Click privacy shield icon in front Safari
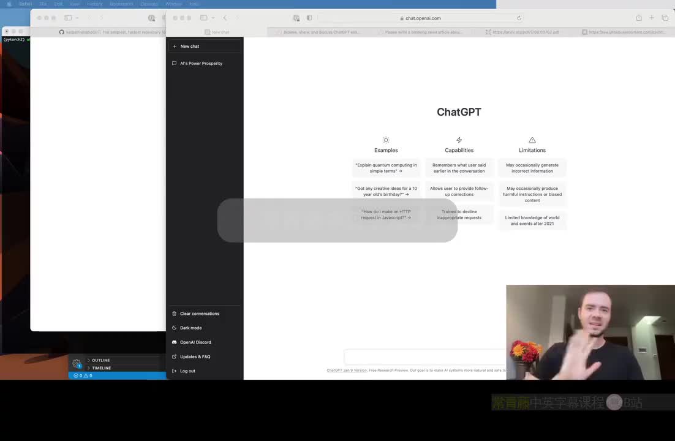 point(296,18)
